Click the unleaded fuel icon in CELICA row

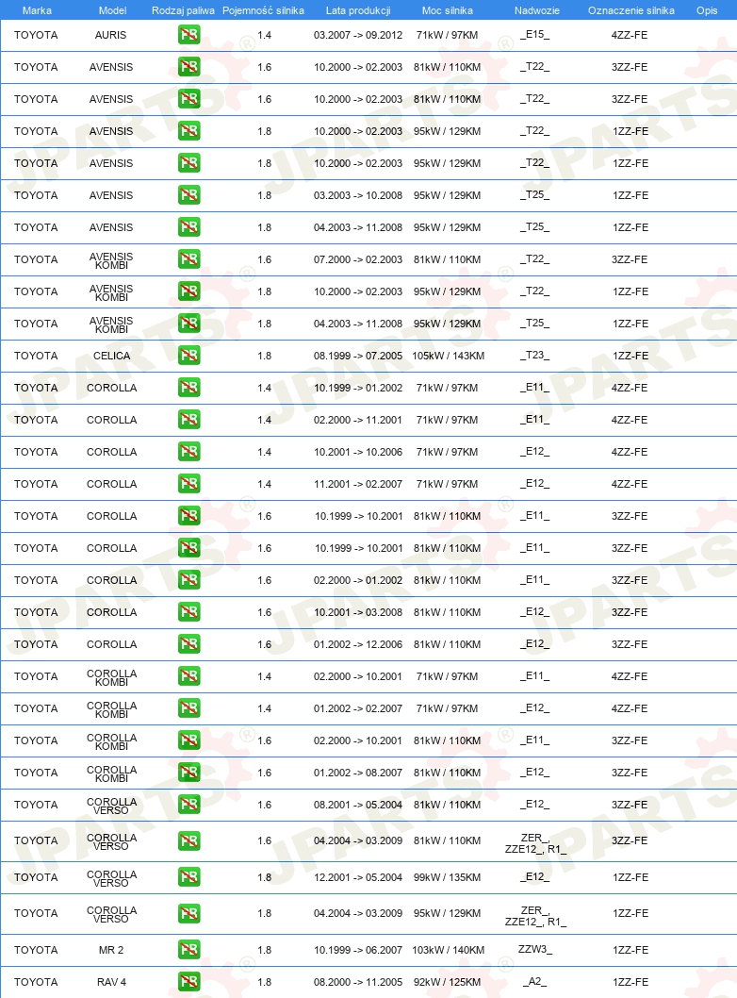(188, 356)
